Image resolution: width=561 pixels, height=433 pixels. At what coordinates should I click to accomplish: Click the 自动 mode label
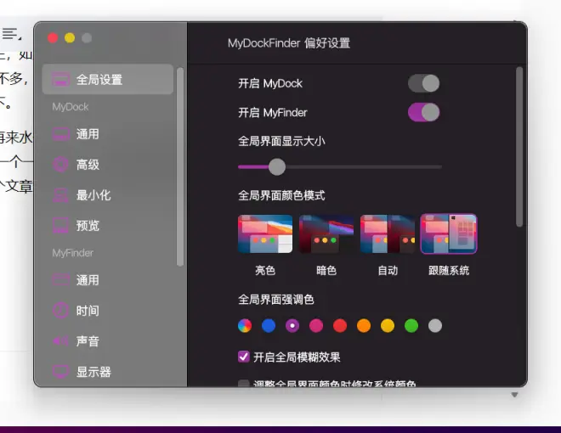coord(388,271)
